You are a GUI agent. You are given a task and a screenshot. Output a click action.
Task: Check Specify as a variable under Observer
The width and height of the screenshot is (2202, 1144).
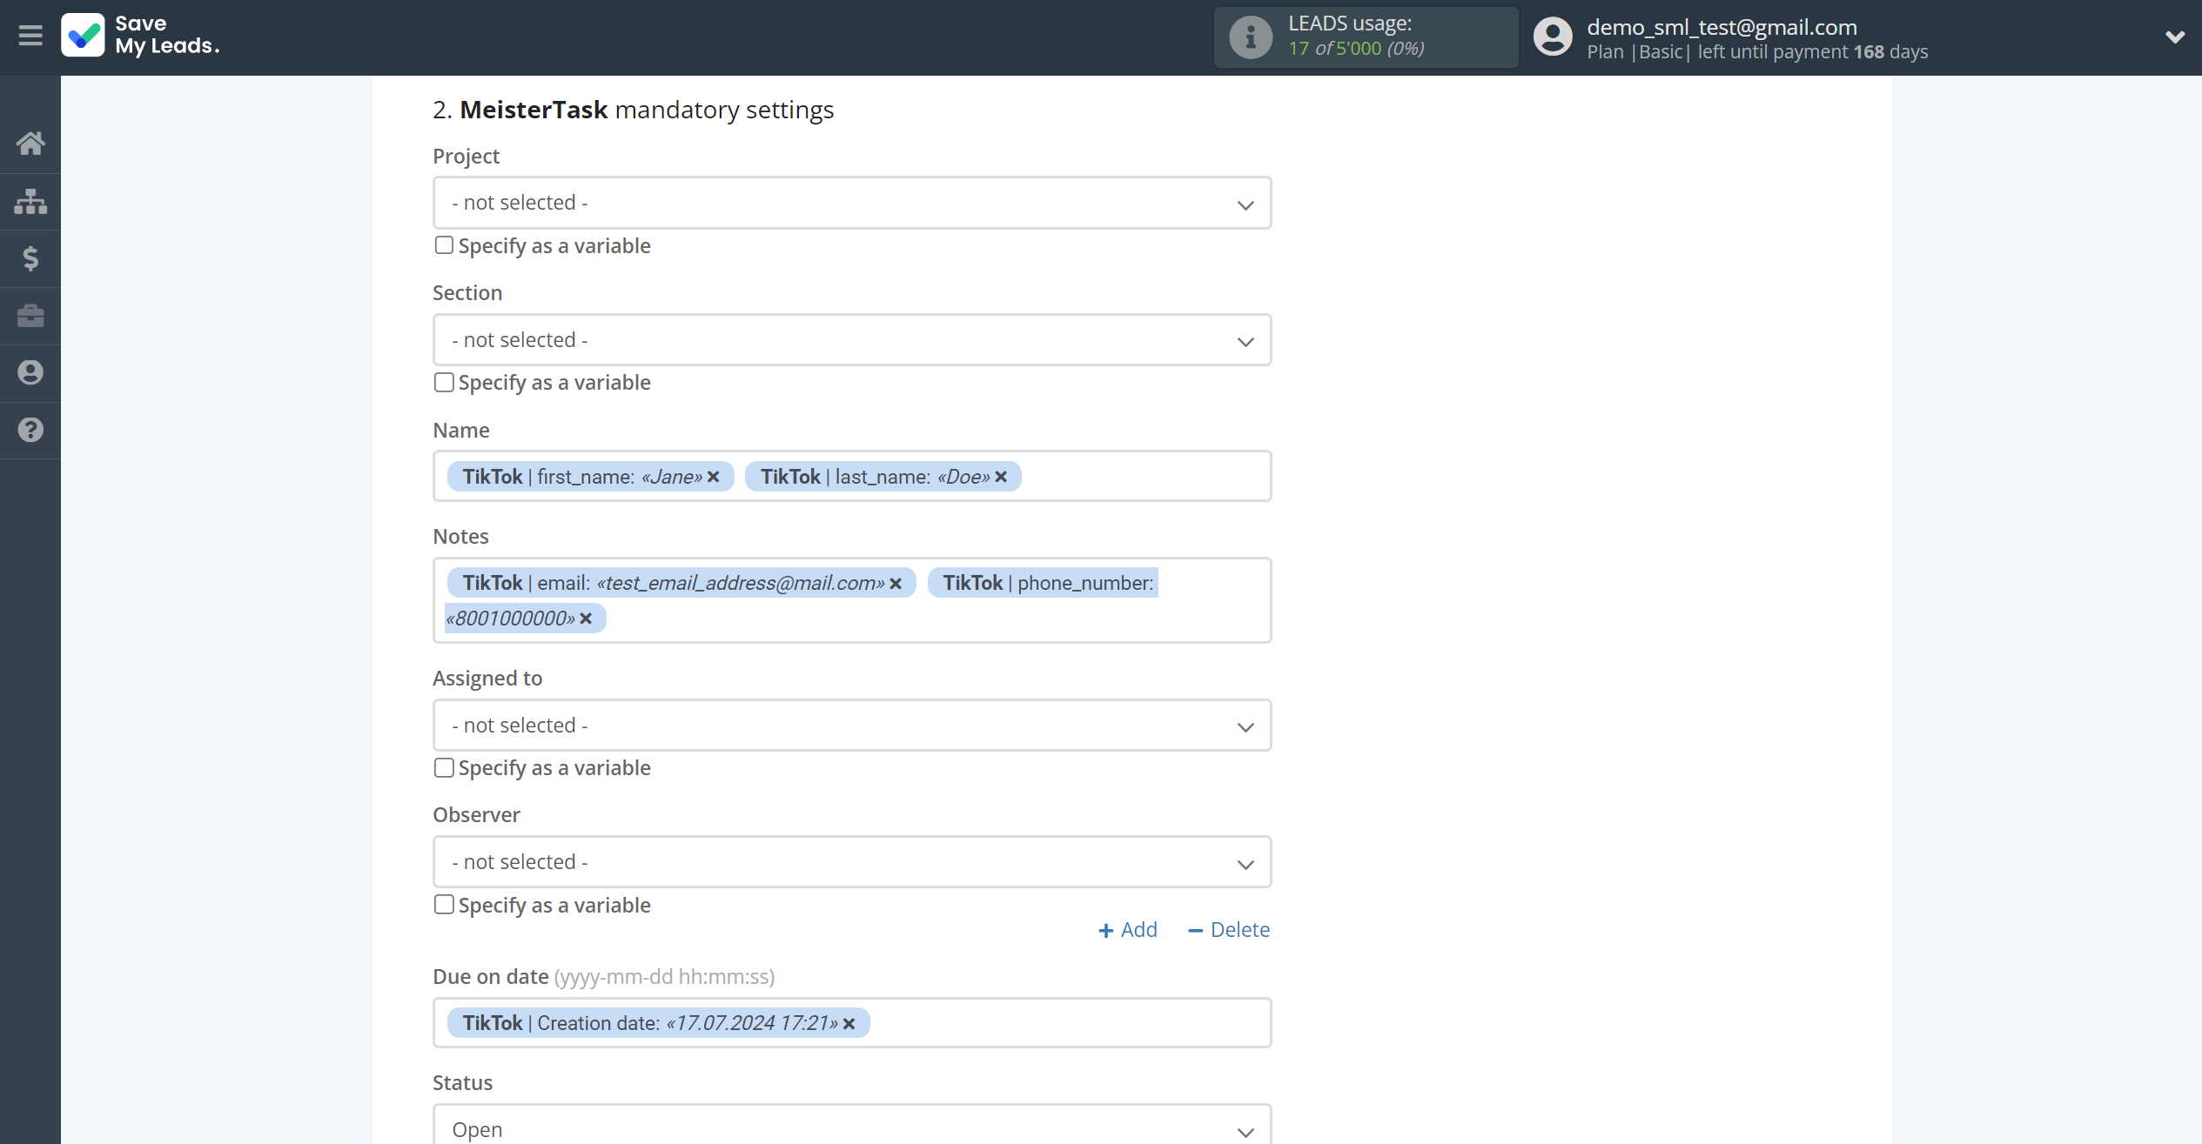click(x=444, y=905)
